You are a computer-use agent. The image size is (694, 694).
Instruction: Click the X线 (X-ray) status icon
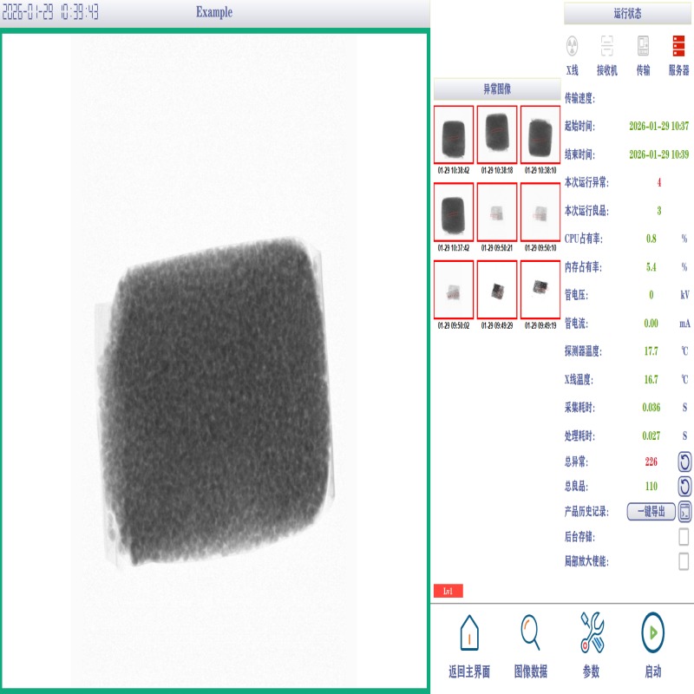point(572,45)
